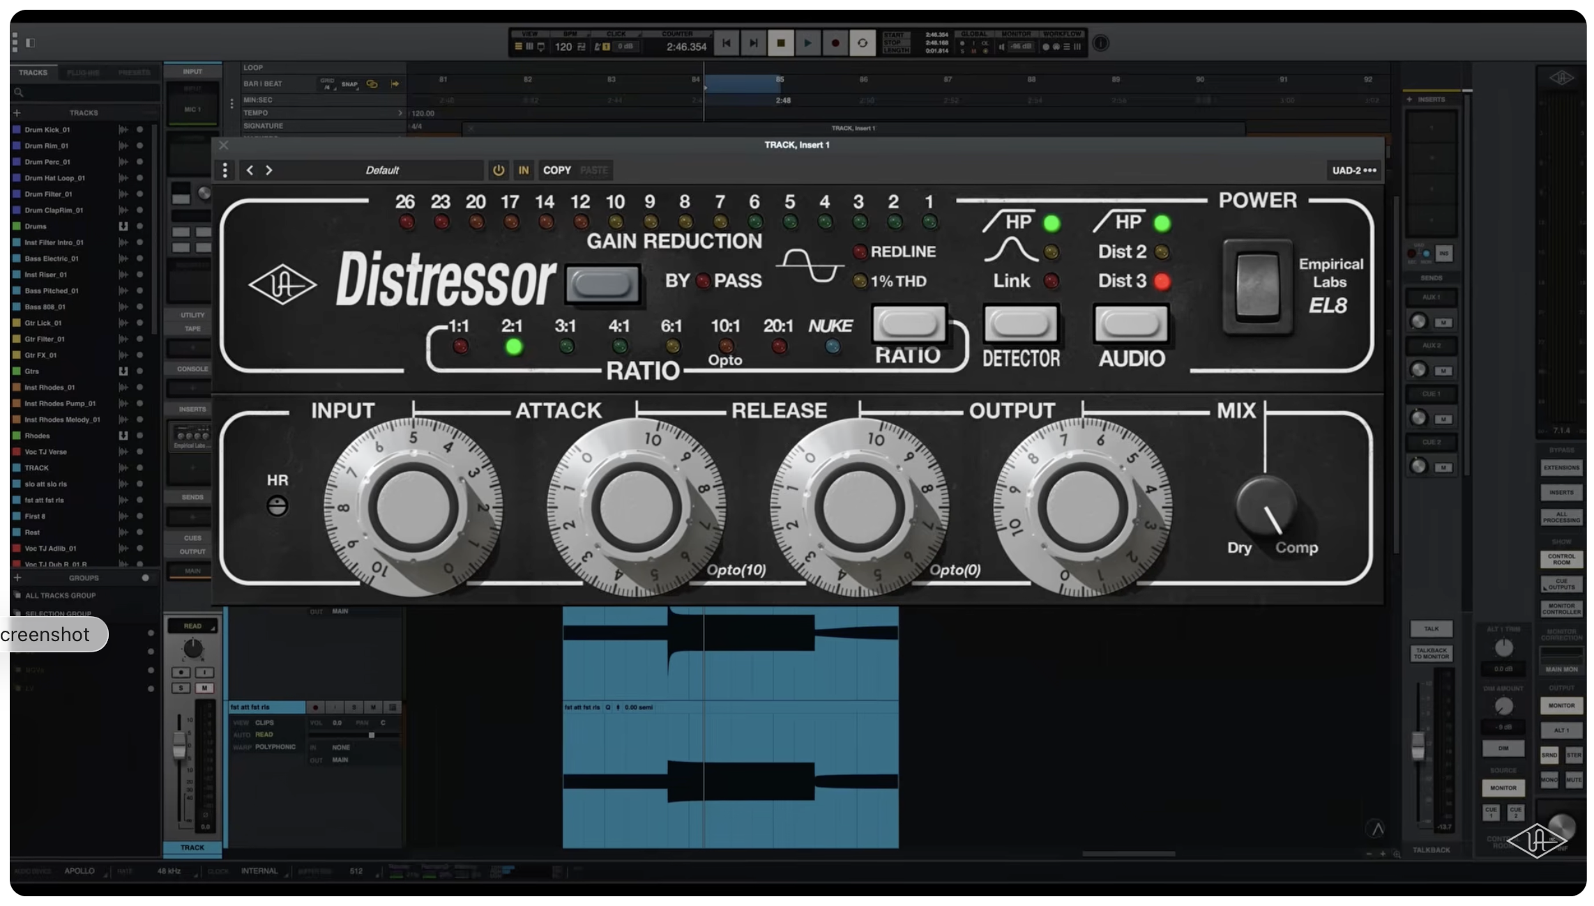Image resolution: width=1594 pixels, height=906 pixels.
Task: Toggle the plugin IN bypass button
Action: pos(523,170)
